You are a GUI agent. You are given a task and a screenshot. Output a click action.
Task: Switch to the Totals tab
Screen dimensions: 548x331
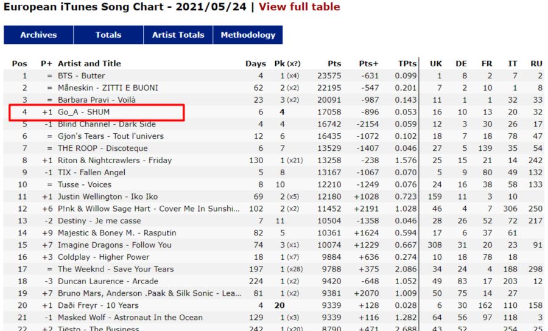click(x=108, y=35)
